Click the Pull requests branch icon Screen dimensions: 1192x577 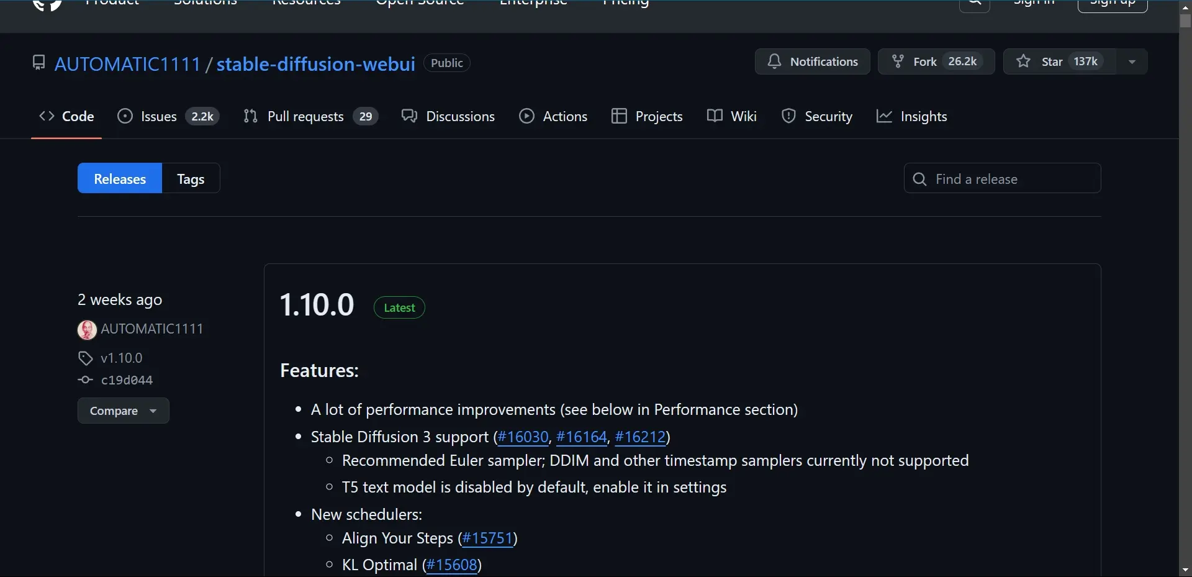250,116
